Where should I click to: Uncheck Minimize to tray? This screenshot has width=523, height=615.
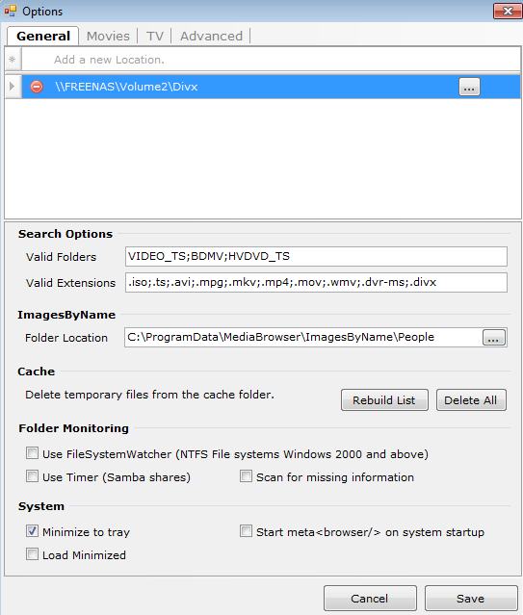click(x=32, y=531)
